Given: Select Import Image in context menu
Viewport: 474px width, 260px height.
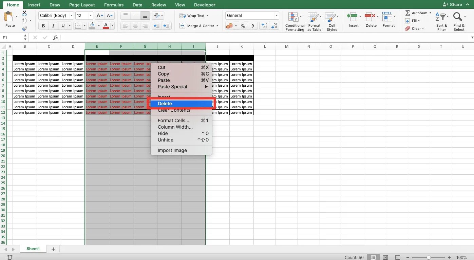Looking at the screenshot, I should coord(181,150).
